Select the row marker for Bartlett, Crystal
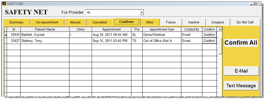This screenshot has width=266, height=100. [x=6, y=35]
